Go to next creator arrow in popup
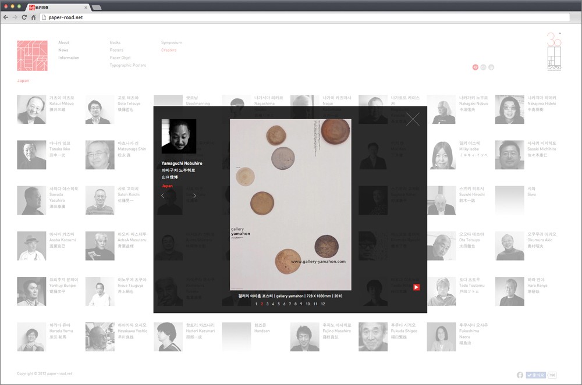Image resolution: width=582 pixels, height=385 pixels. coord(194,195)
